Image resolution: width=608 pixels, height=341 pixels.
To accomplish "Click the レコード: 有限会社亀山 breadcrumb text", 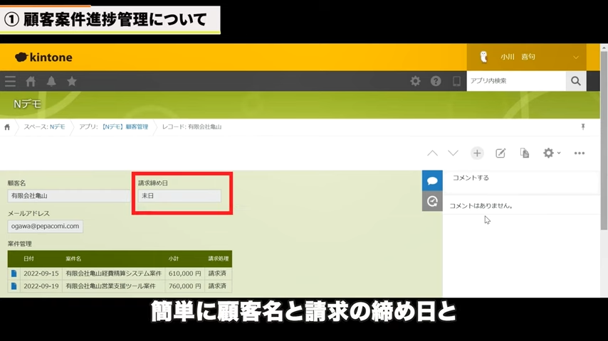I will (x=192, y=127).
